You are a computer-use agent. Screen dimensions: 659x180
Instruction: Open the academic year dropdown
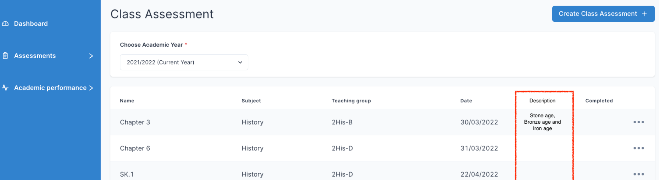tap(184, 62)
